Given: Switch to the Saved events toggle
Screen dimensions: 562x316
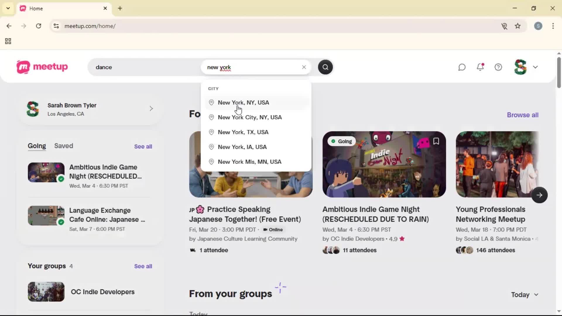Looking at the screenshot, I should (64, 146).
